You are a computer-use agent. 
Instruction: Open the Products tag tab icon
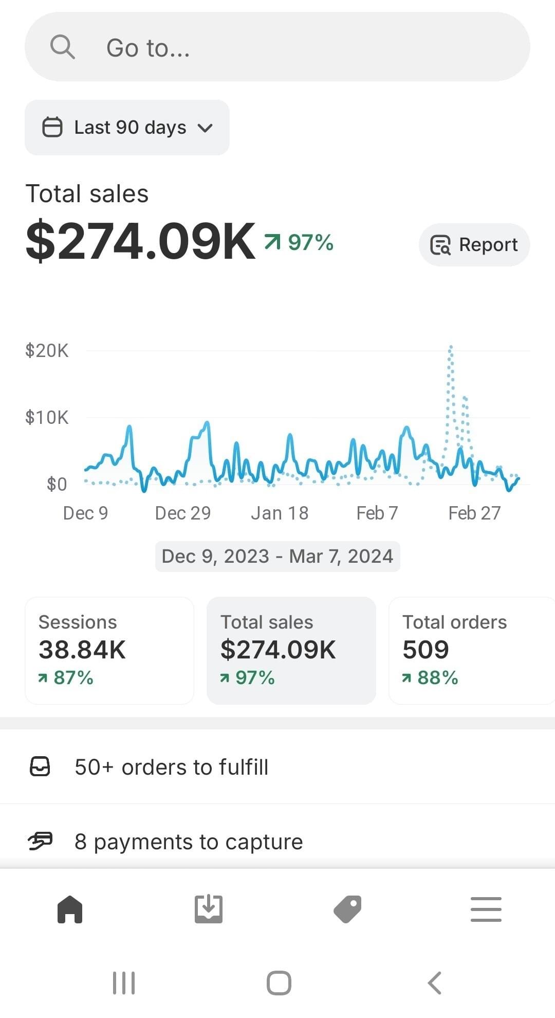click(347, 909)
